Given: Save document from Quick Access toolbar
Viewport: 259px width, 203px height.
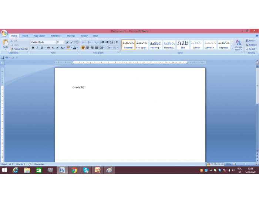Looking at the screenshot, I should click(3, 58).
